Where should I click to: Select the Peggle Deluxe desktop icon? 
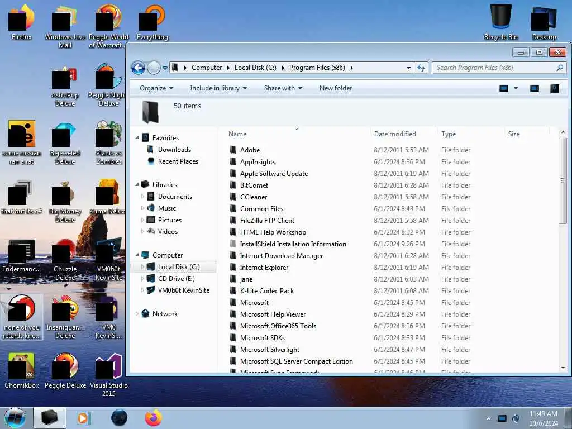65,371
